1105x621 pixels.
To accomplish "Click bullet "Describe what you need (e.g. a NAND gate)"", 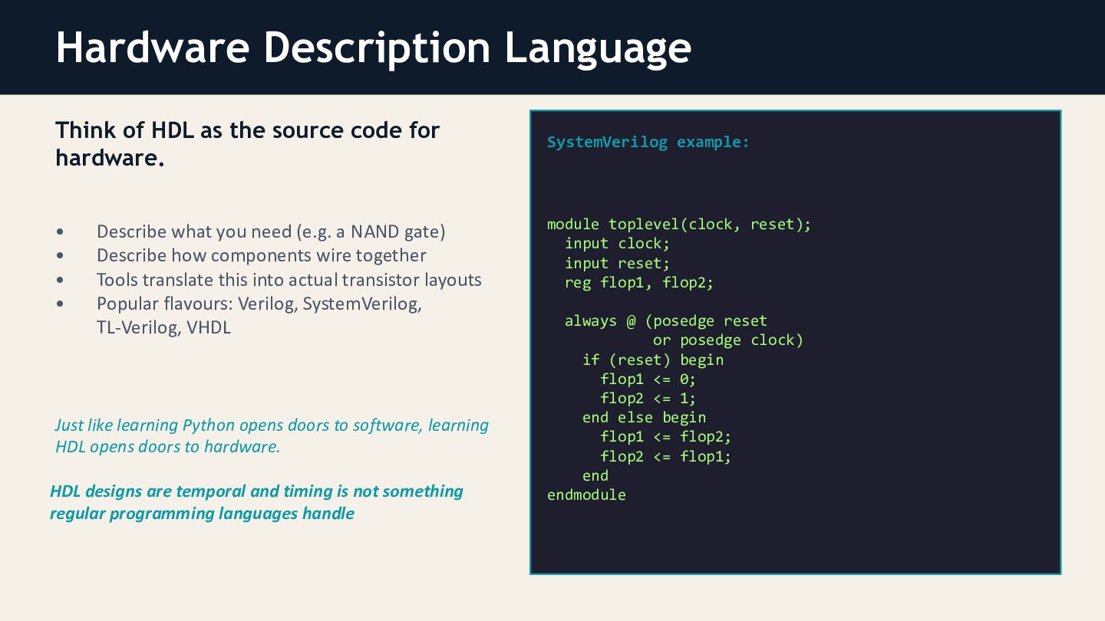I will tap(271, 232).
